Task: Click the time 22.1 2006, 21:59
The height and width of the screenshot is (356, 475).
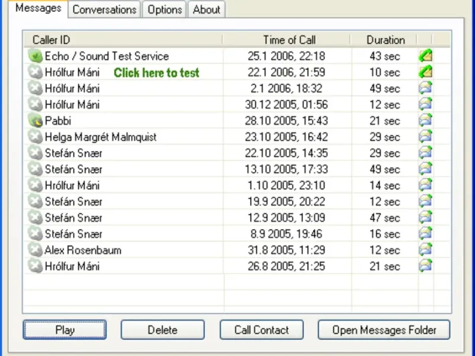Action: [x=286, y=72]
